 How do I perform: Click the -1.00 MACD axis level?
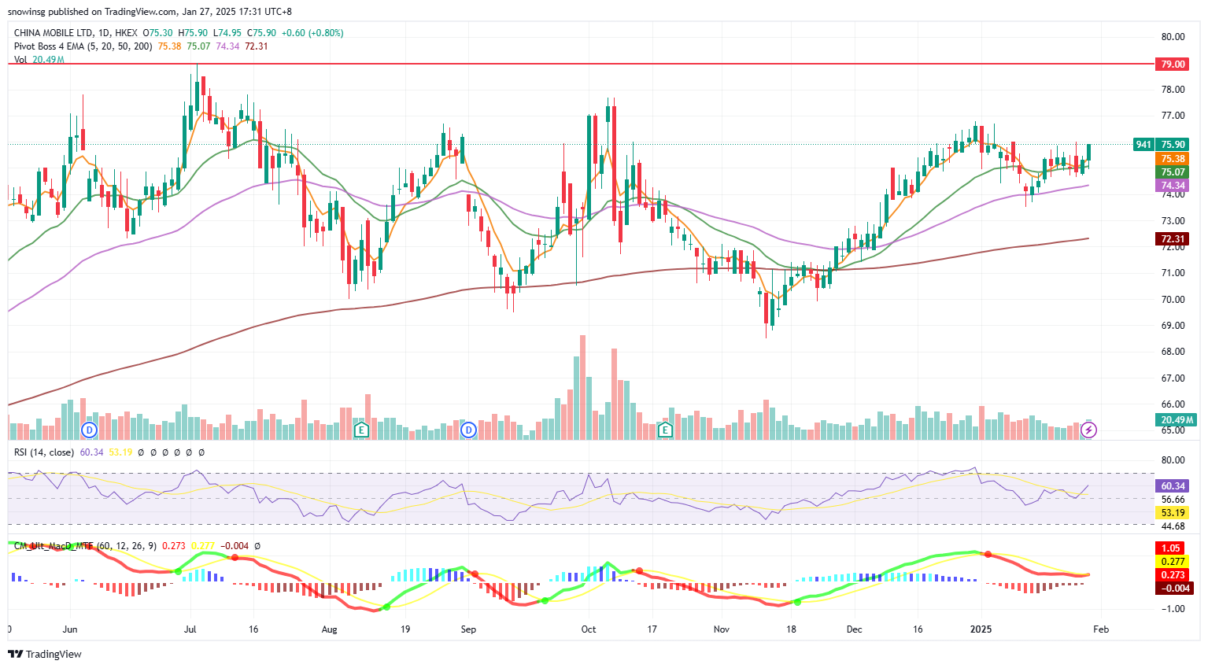click(1173, 609)
